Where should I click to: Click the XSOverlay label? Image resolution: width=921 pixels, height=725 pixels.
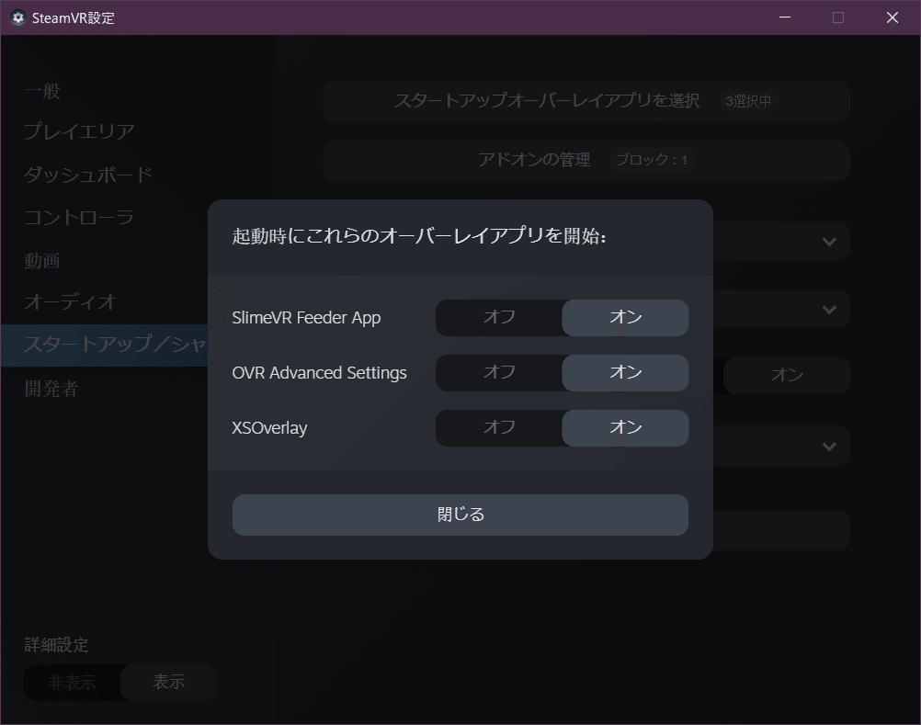click(x=269, y=428)
